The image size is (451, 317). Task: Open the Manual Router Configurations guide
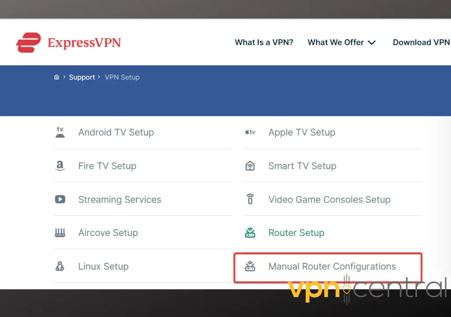coord(332,266)
